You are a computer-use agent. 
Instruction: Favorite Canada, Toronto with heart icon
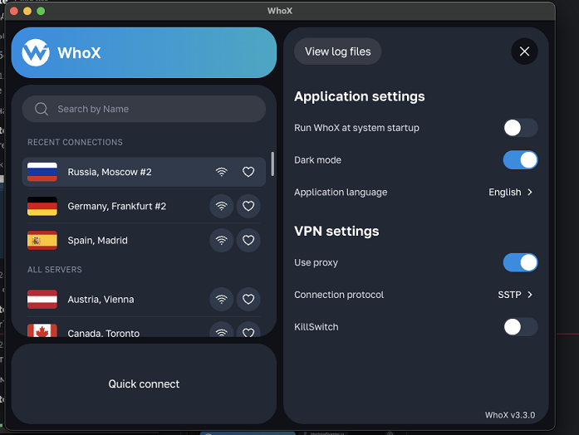pos(248,330)
